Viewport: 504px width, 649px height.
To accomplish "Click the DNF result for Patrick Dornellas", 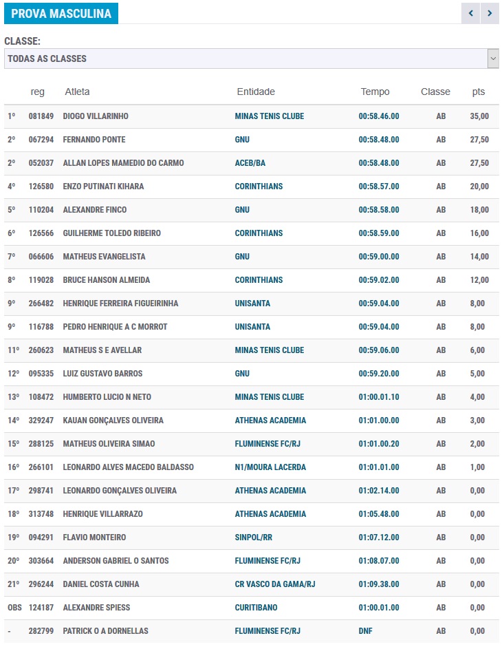I will tap(366, 631).
